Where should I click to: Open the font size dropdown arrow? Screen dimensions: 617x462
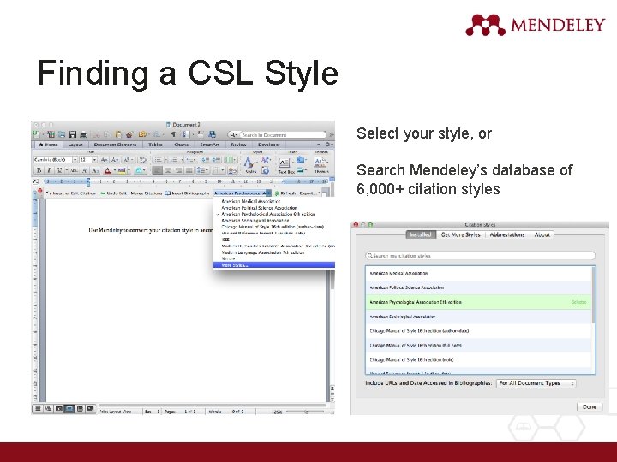94,160
